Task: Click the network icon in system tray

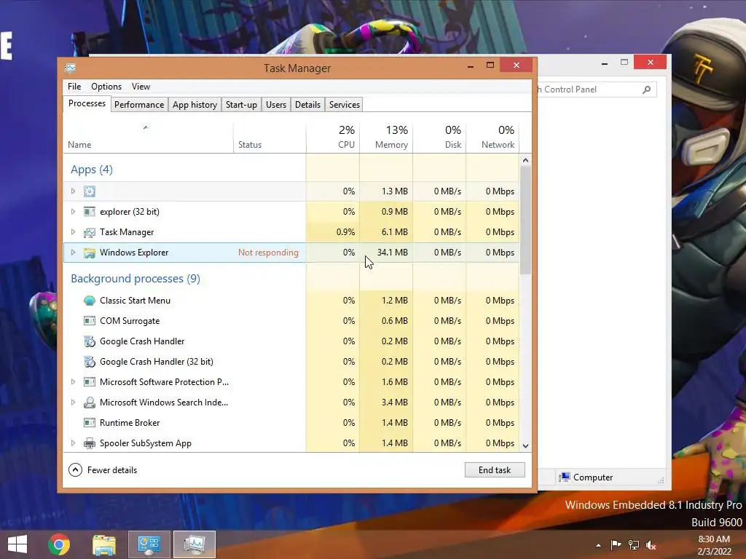Action: click(634, 544)
